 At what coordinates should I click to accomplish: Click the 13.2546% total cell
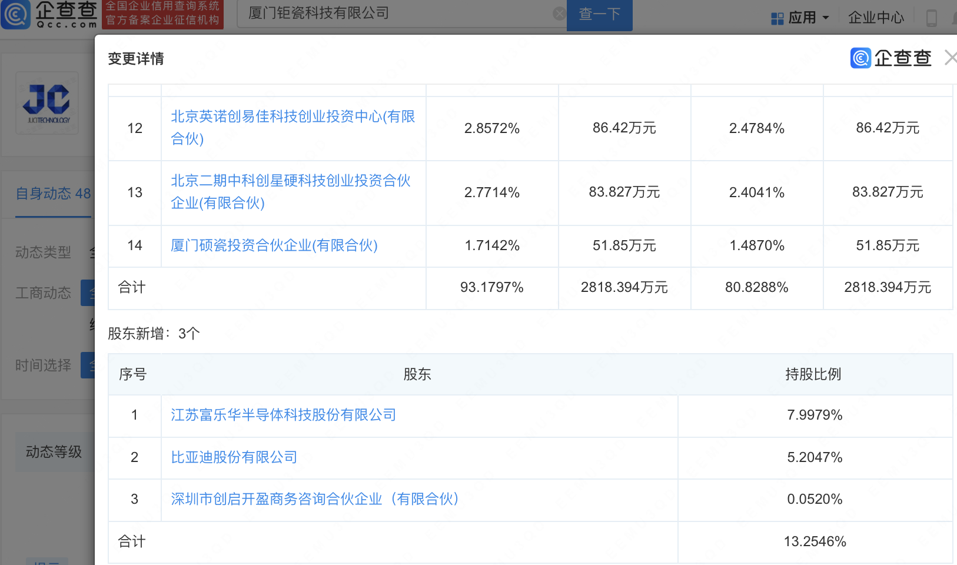(x=815, y=541)
